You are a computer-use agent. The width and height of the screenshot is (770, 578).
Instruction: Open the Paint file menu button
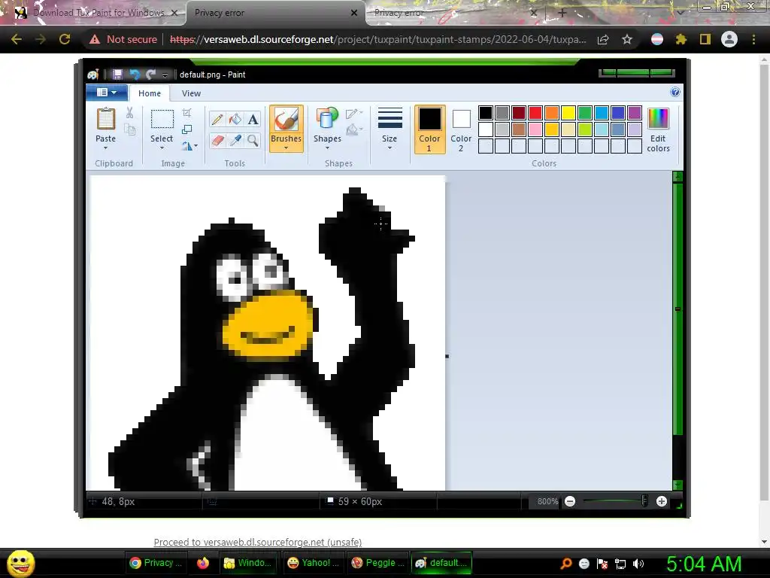[107, 93]
